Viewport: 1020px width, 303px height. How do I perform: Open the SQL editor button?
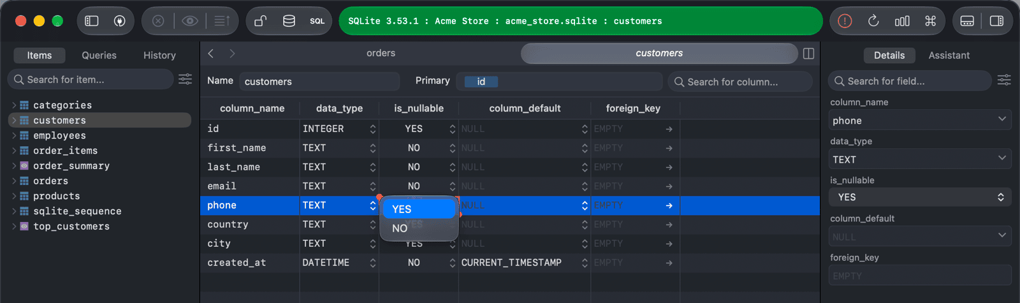(317, 21)
